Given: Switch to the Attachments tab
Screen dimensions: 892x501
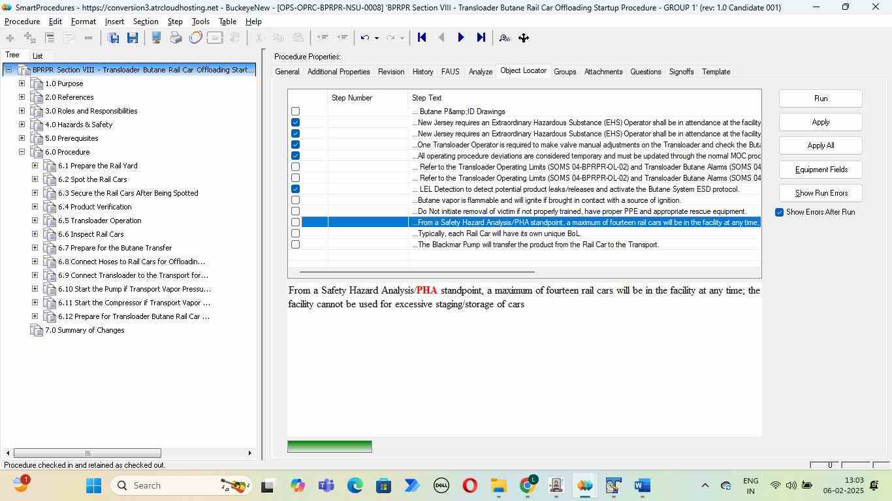Looking at the screenshot, I should pyautogui.click(x=603, y=72).
